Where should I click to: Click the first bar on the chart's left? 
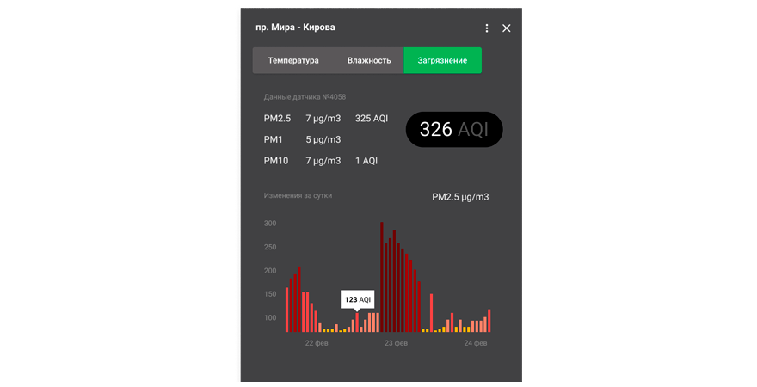click(x=287, y=310)
